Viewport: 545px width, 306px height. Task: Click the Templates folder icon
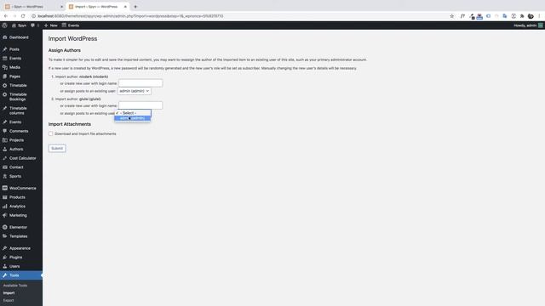coord(5,236)
